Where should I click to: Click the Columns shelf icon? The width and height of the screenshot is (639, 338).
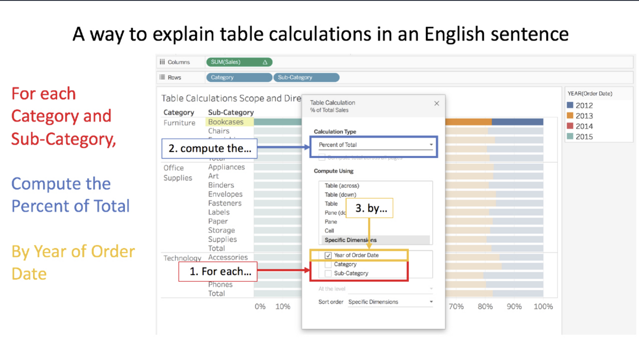pyautogui.click(x=162, y=62)
